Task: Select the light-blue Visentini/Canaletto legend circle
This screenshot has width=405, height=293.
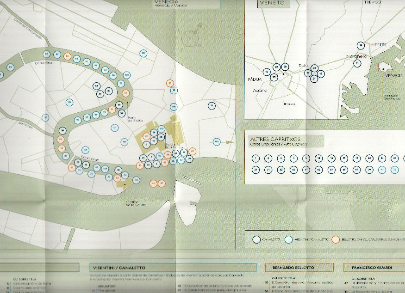Action: 288,239
